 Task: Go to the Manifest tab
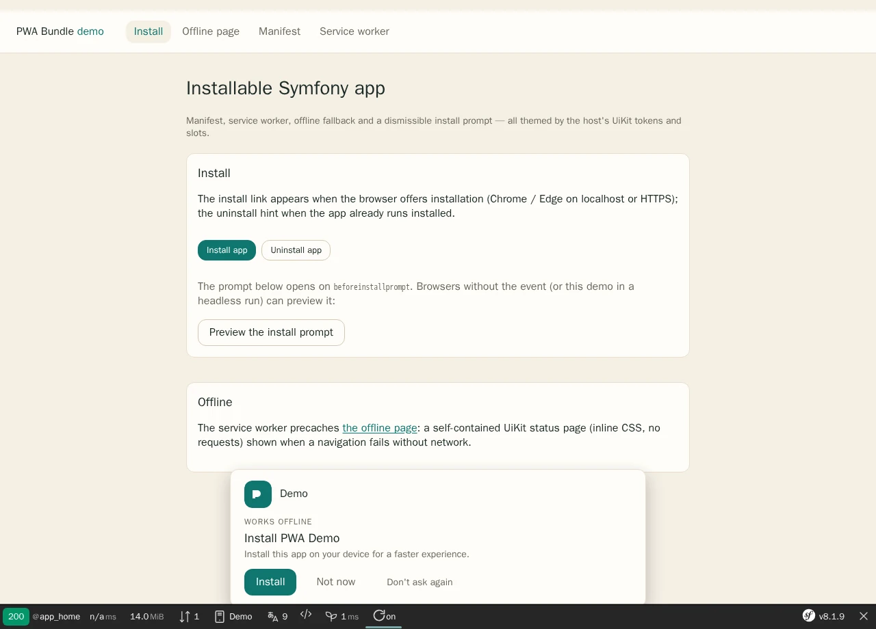pos(279,31)
